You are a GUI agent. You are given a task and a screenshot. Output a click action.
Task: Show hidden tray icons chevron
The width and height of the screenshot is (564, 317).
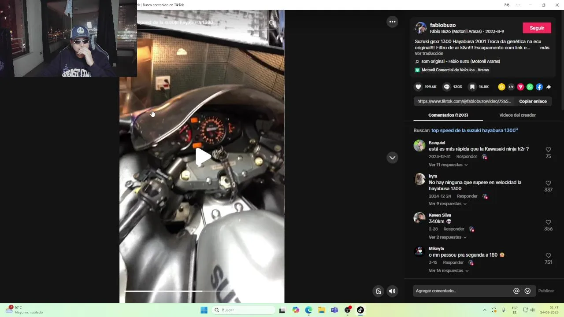[485, 310]
